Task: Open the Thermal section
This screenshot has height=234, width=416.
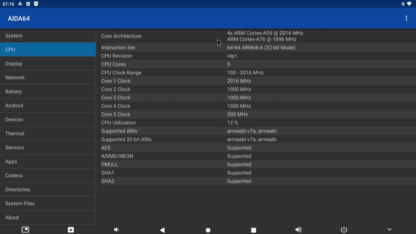Action: point(48,134)
